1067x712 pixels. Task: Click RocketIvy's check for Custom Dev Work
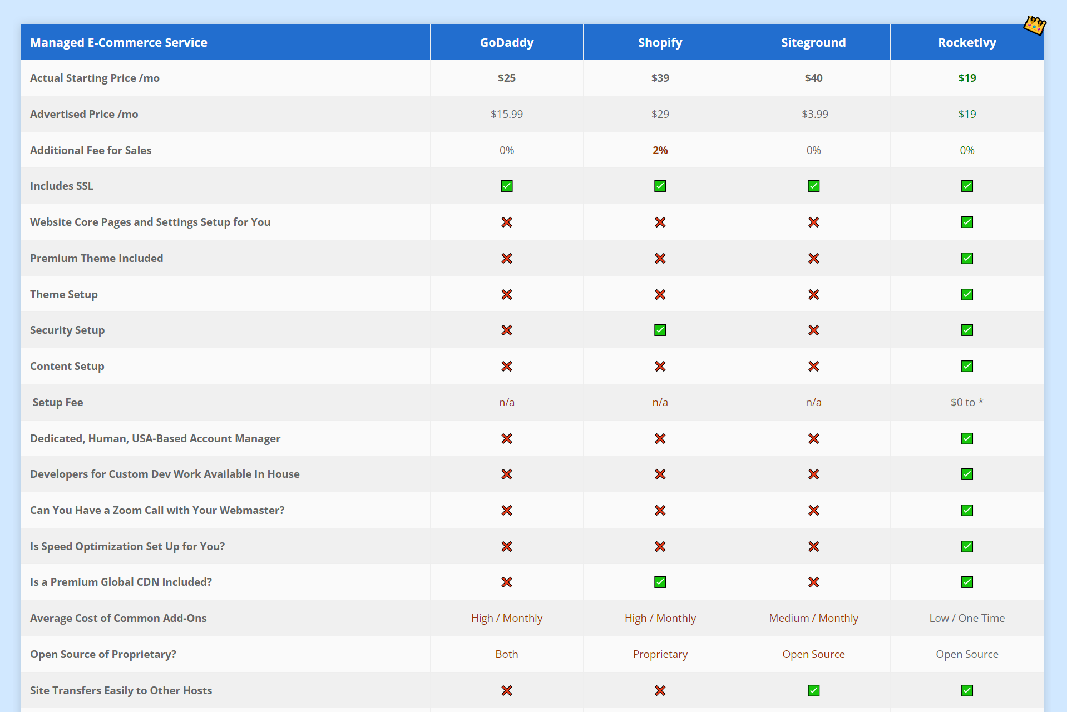tap(967, 474)
